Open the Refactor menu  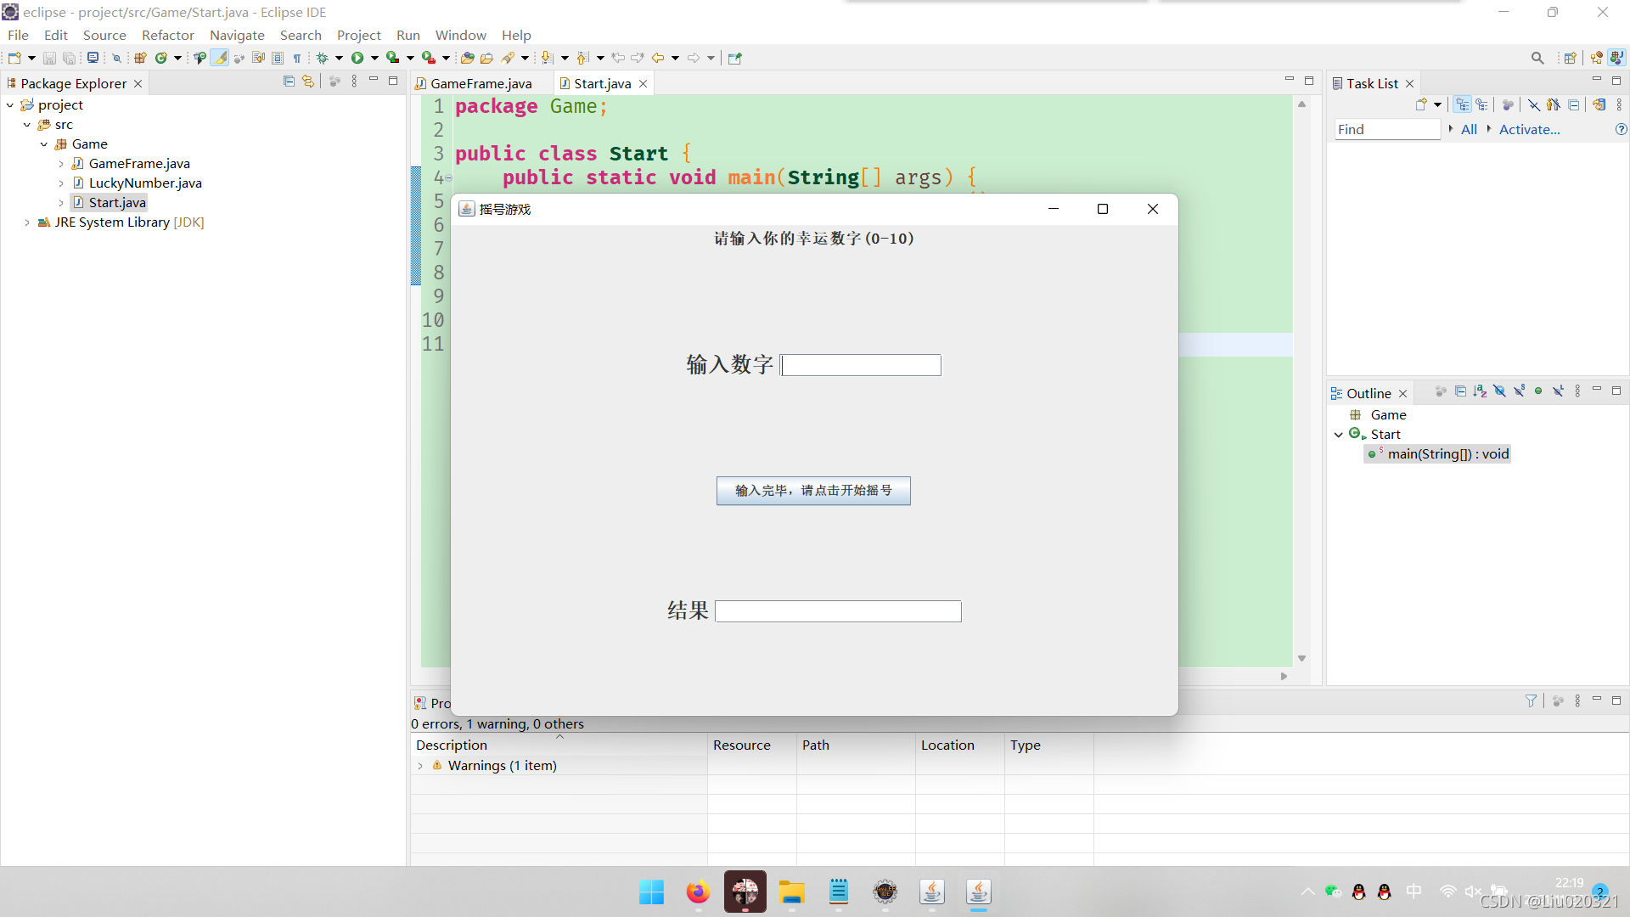167,35
